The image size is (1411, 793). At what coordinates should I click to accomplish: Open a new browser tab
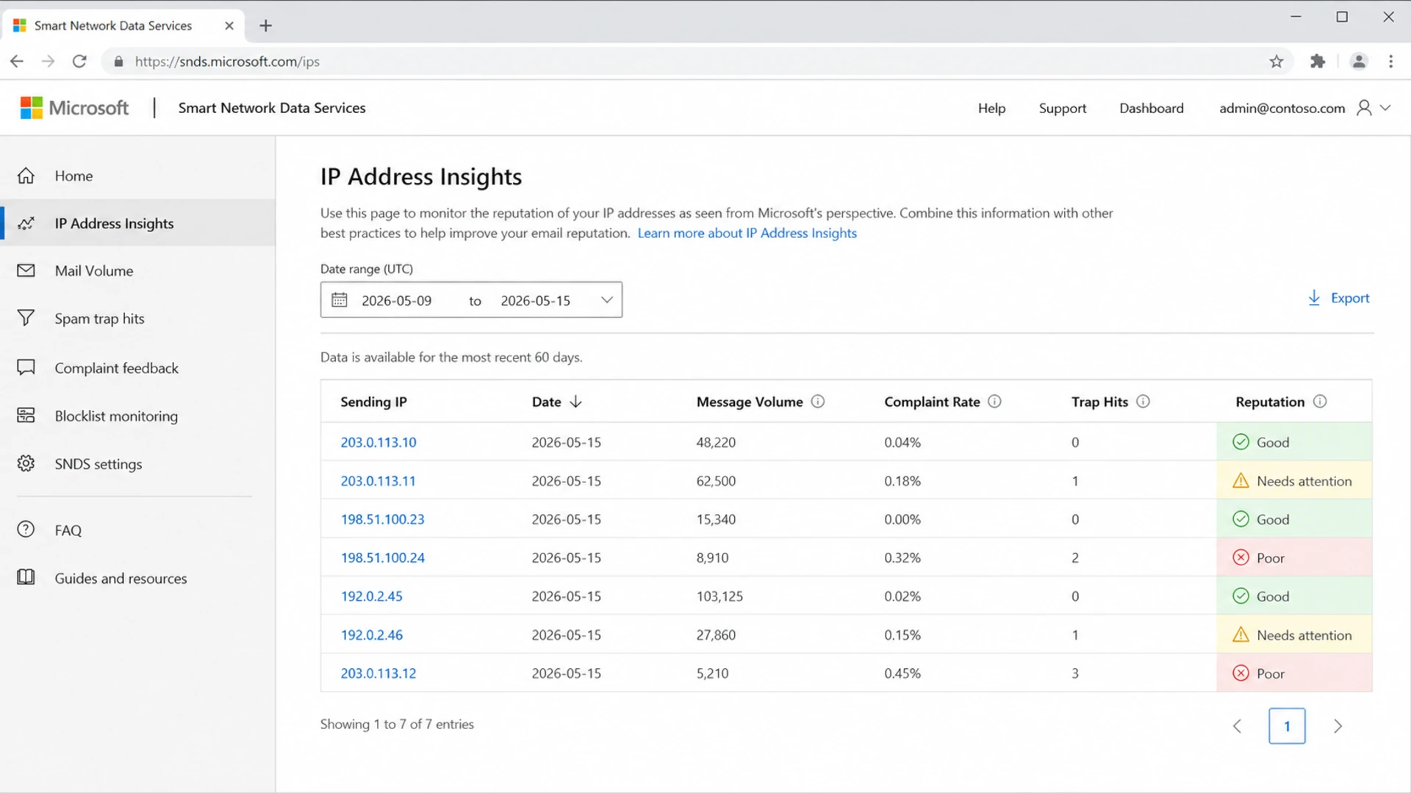[265, 26]
